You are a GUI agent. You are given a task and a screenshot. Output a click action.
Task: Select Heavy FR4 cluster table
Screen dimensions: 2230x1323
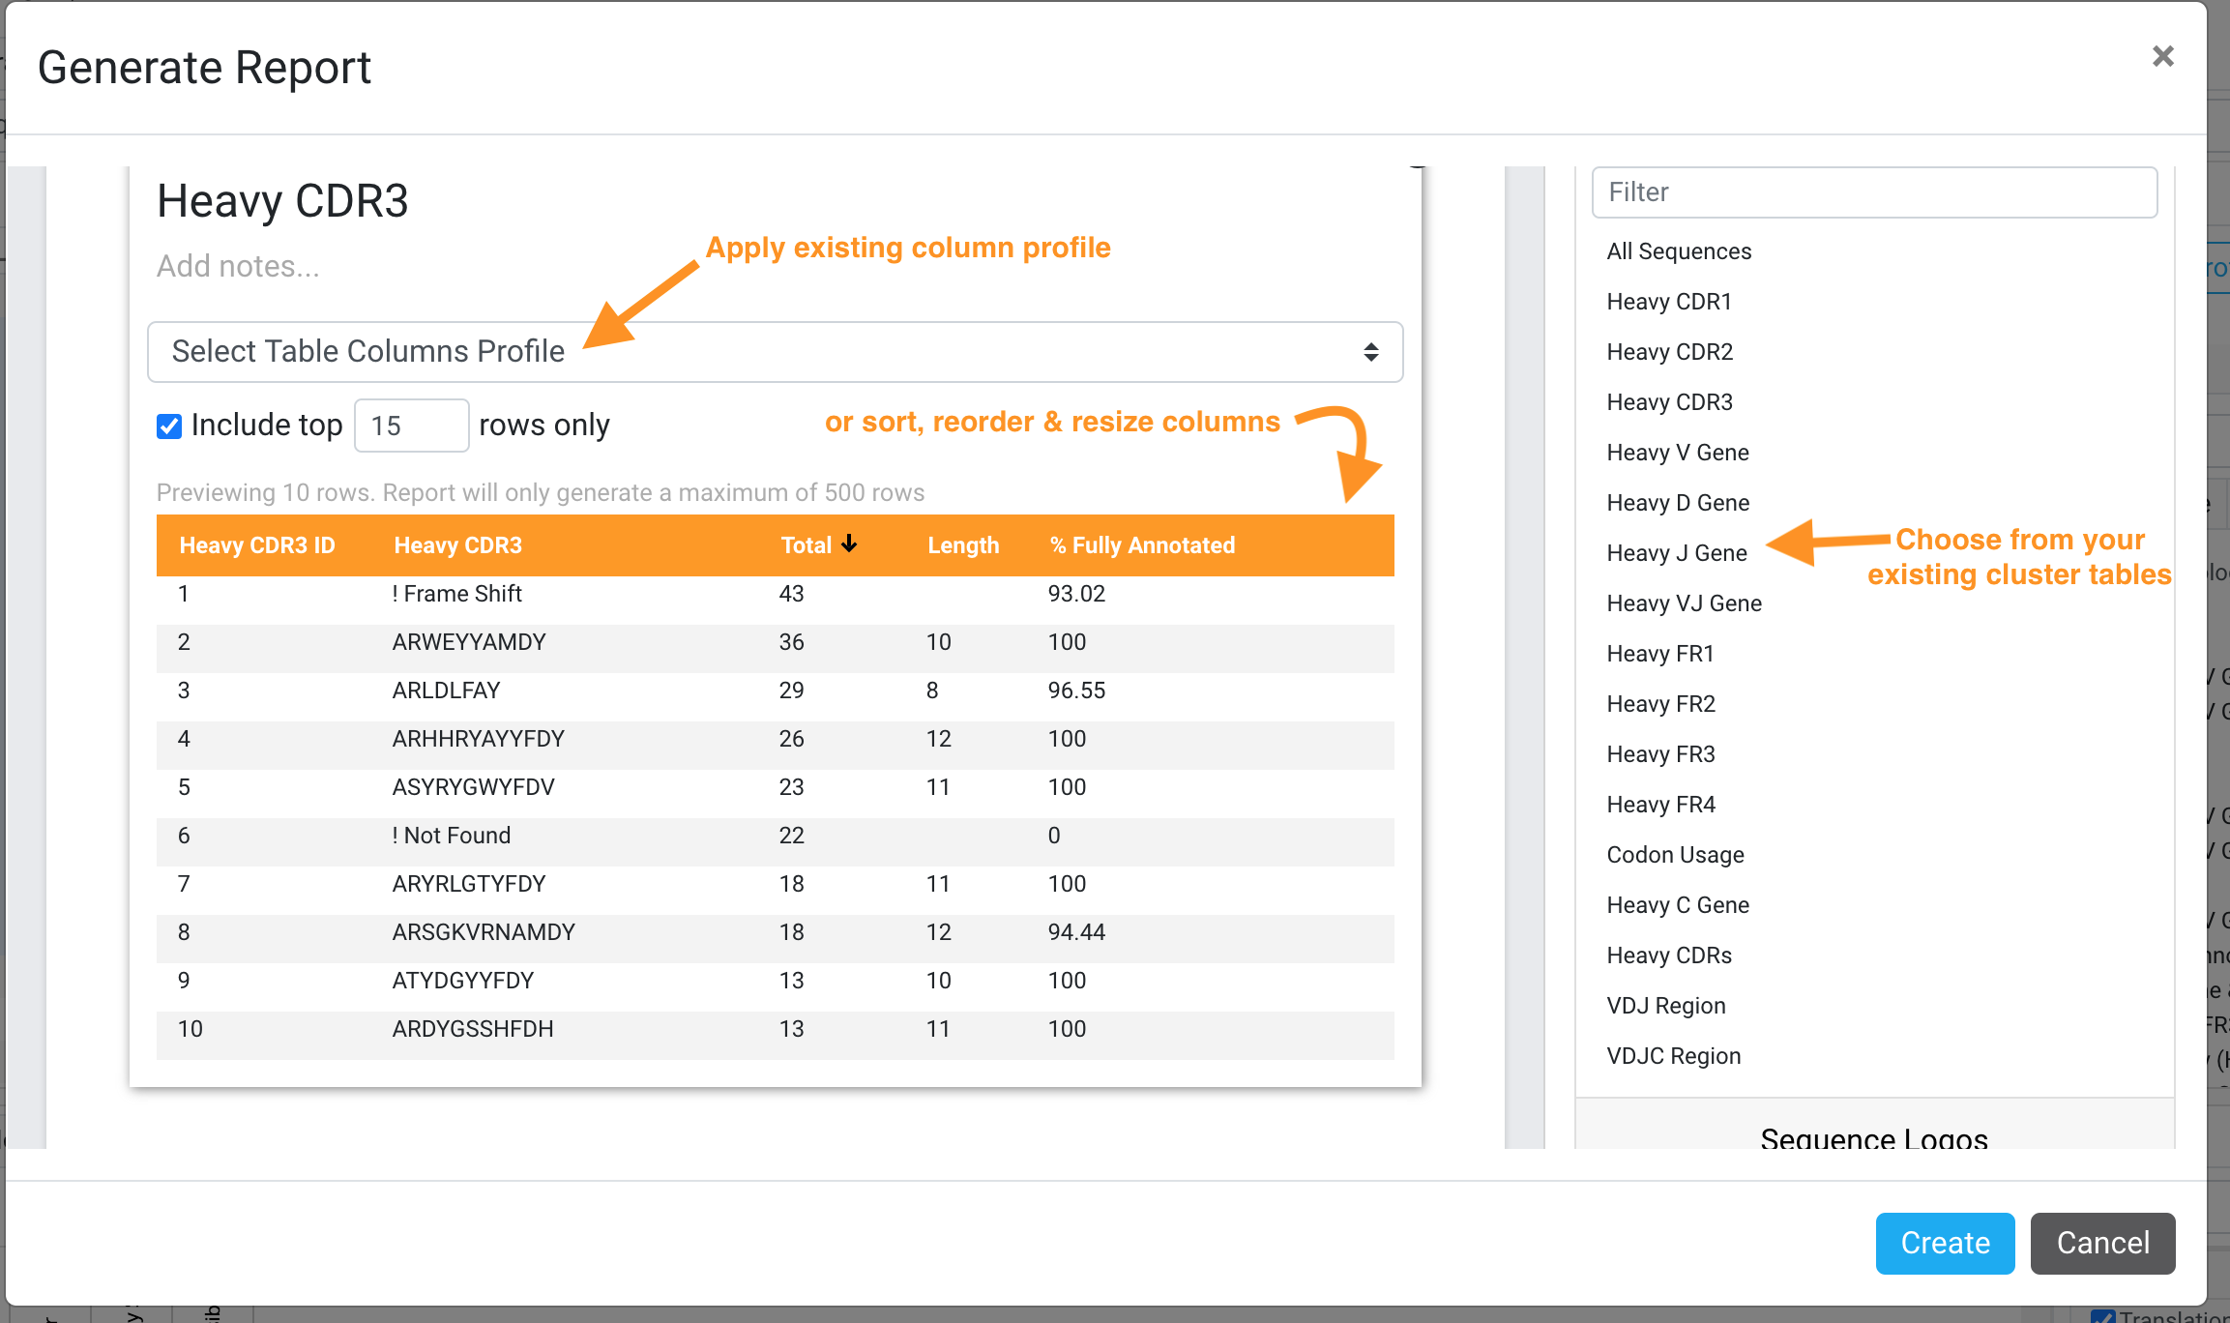pyautogui.click(x=1660, y=805)
